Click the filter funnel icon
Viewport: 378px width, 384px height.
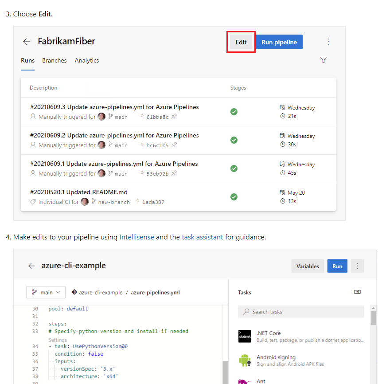click(x=323, y=60)
